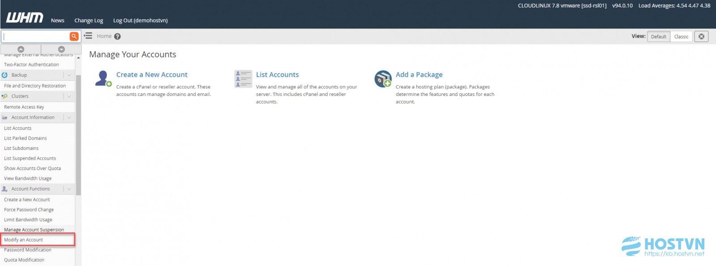Select Force Password Change
This screenshot has height=266, width=716.
tap(29, 210)
